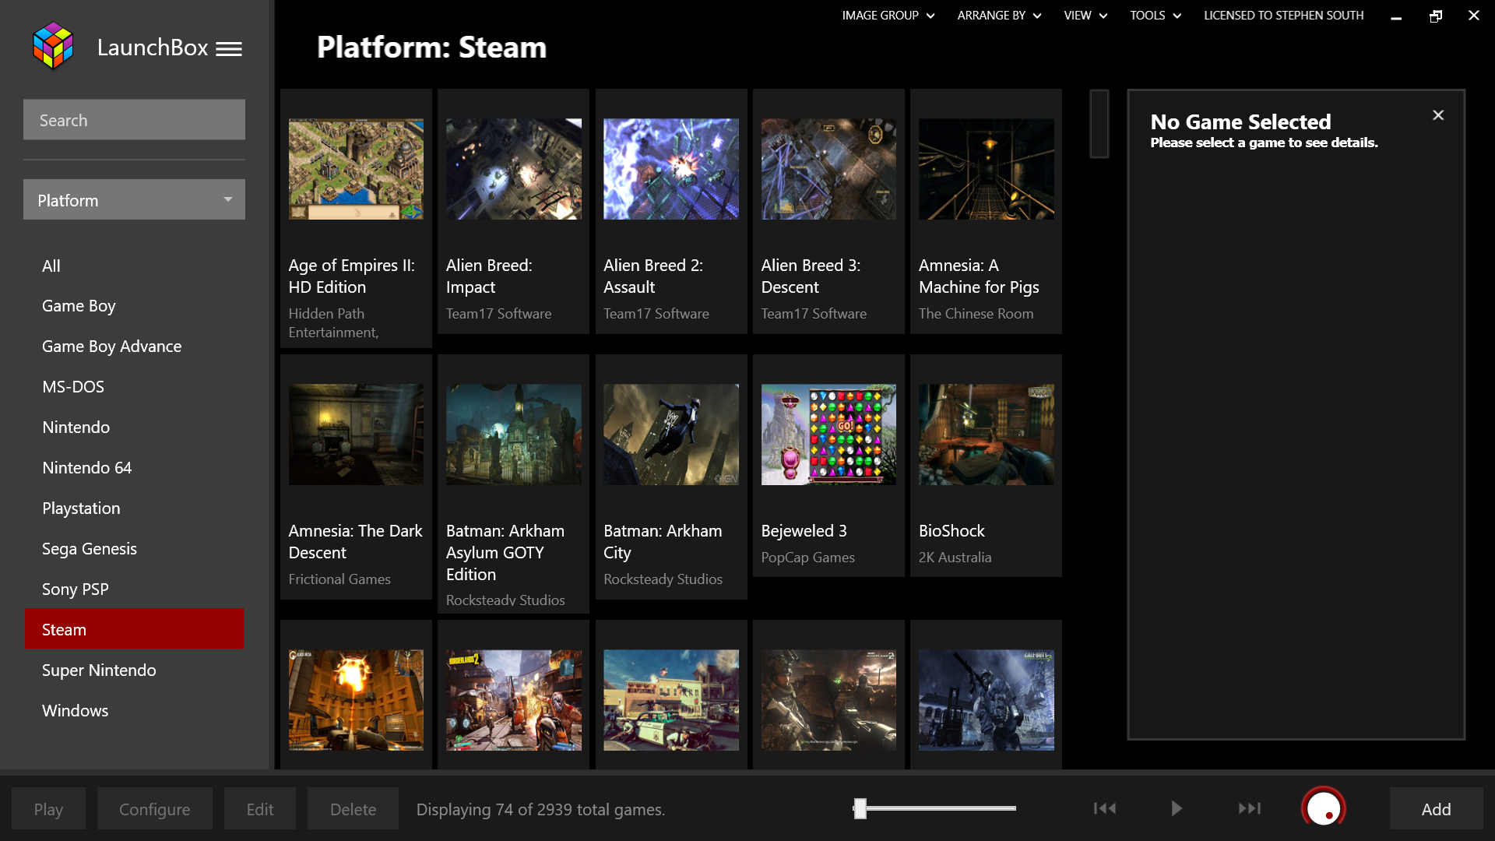Select Age of Empires II HD Edition thumbnail
The image size is (1495, 841).
click(356, 169)
